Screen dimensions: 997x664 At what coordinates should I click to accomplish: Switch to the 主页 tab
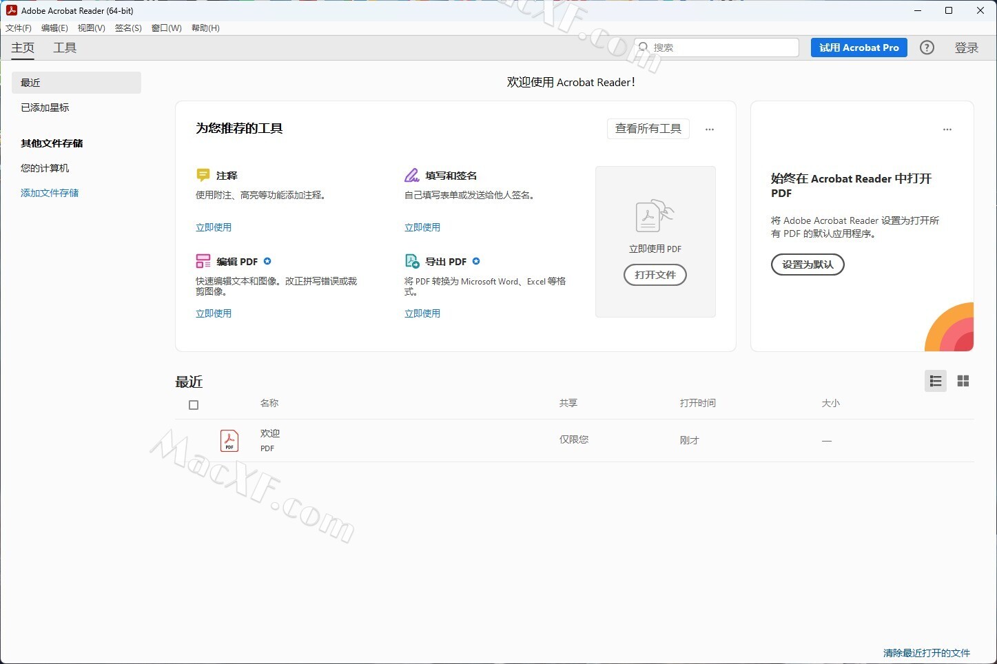(23, 48)
